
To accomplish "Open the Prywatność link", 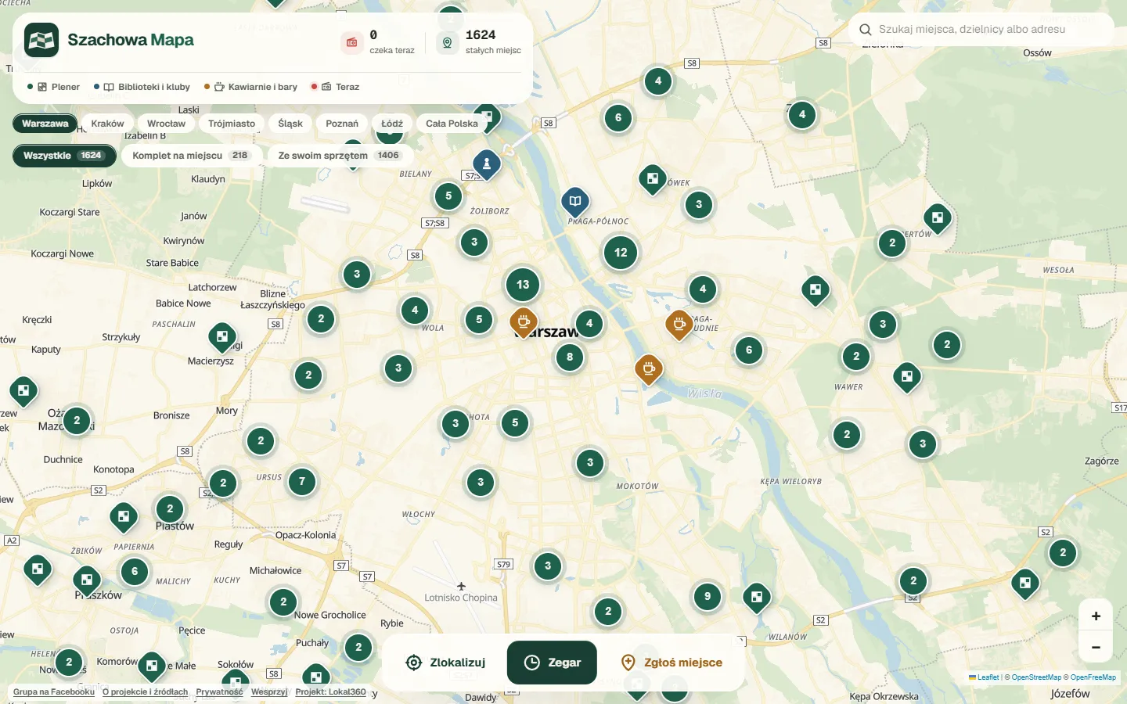I will click(219, 691).
